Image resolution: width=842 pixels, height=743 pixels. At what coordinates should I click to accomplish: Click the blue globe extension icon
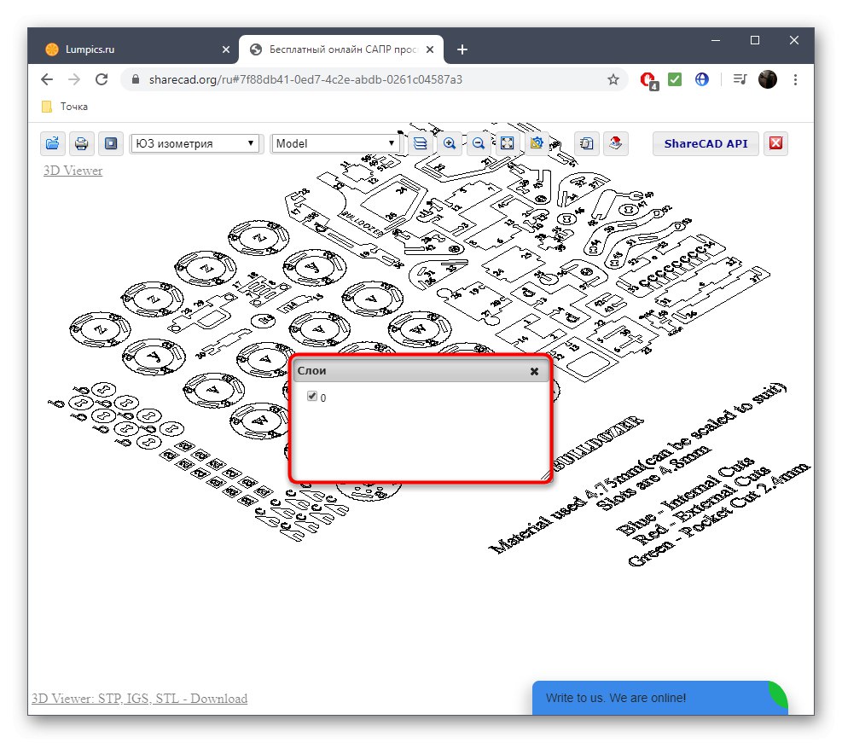702,79
